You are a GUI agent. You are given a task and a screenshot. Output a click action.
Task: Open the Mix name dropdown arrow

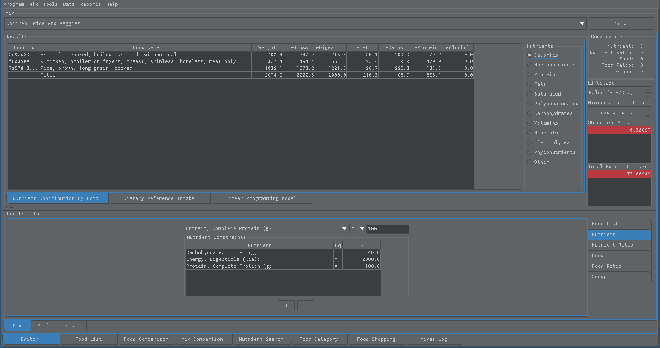582,24
